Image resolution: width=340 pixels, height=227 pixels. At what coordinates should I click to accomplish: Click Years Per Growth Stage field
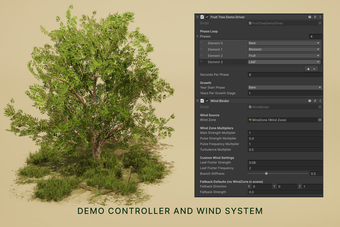(x=285, y=93)
